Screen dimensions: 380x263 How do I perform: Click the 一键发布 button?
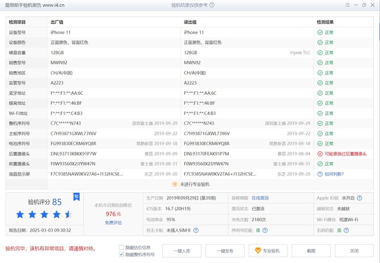(225, 251)
